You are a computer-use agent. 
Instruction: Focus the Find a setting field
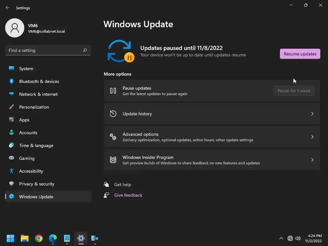pyautogui.click(x=48, y=50)
